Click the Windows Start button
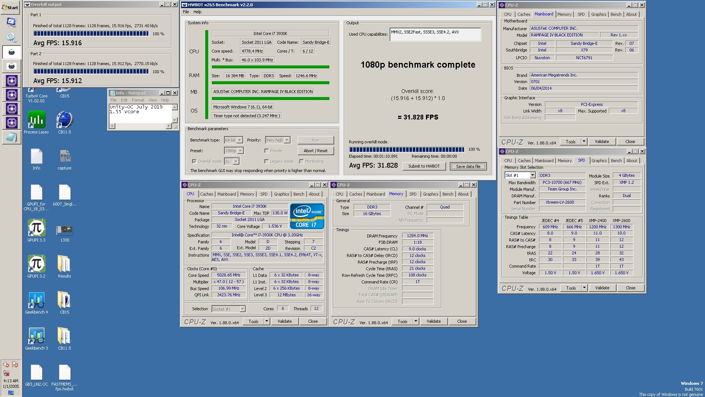Image resolution: width=705 pixels, height=397 pixels. [x=10, y=7]
